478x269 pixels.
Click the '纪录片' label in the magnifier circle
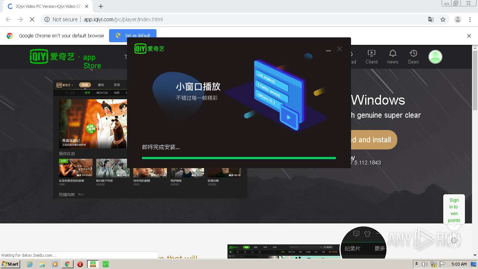(x=353, y=248)
